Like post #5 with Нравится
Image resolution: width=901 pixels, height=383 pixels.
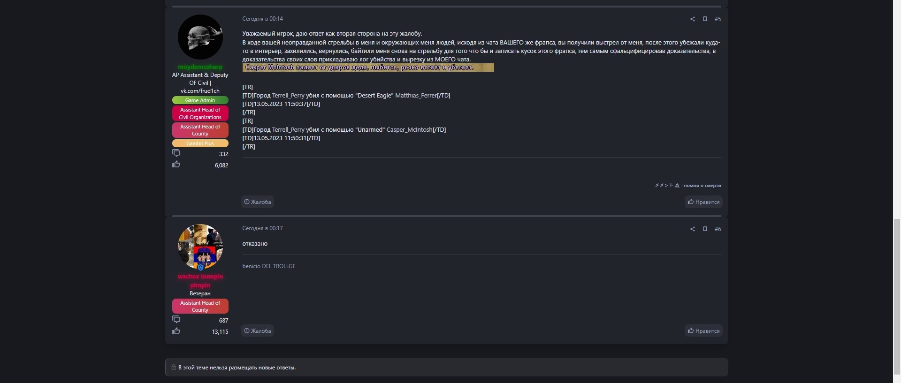[x=703, y=202]
